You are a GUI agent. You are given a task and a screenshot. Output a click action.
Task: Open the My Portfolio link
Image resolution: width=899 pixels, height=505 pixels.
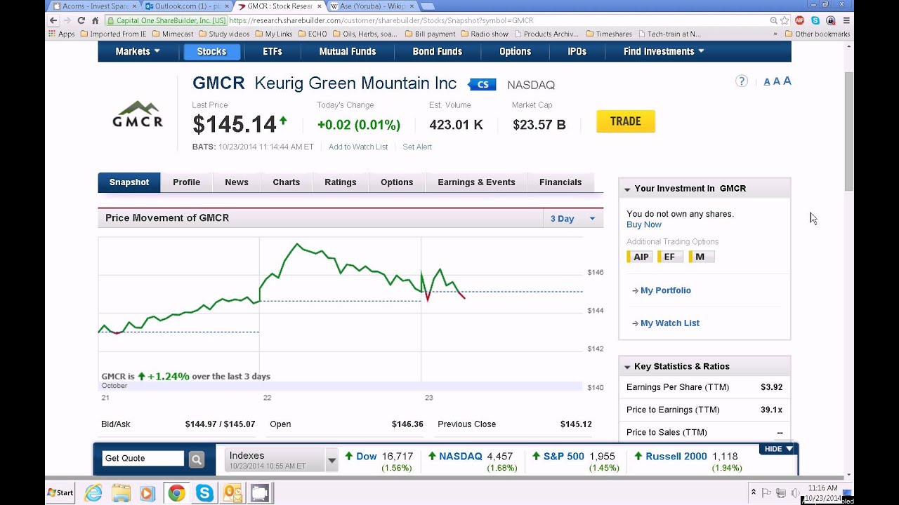point(665,290)
